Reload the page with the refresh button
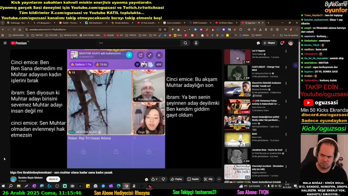This screenshot has height=196, width=348. 14,29
